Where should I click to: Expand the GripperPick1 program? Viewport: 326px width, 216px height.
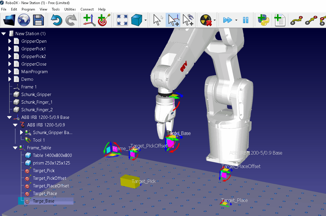(x=10, y=49)
